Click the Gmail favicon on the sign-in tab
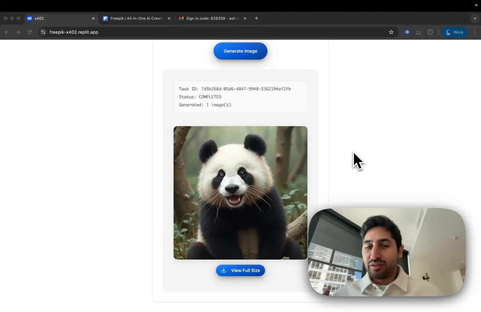 pos(182,18)
